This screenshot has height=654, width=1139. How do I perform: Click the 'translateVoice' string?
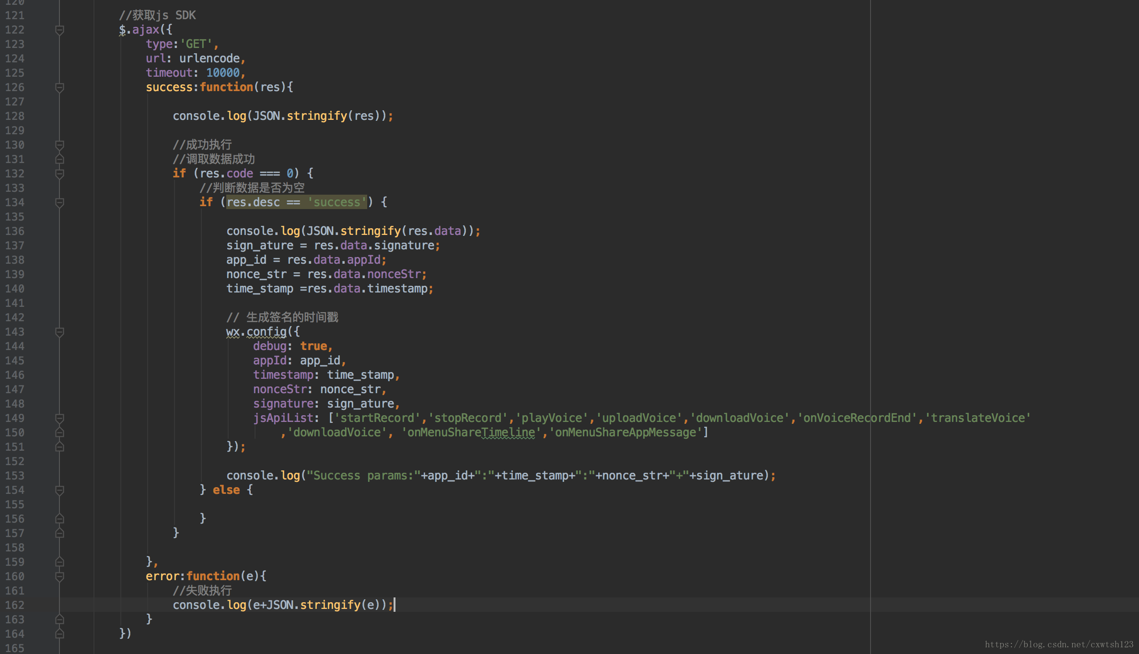tap(978, 418)
